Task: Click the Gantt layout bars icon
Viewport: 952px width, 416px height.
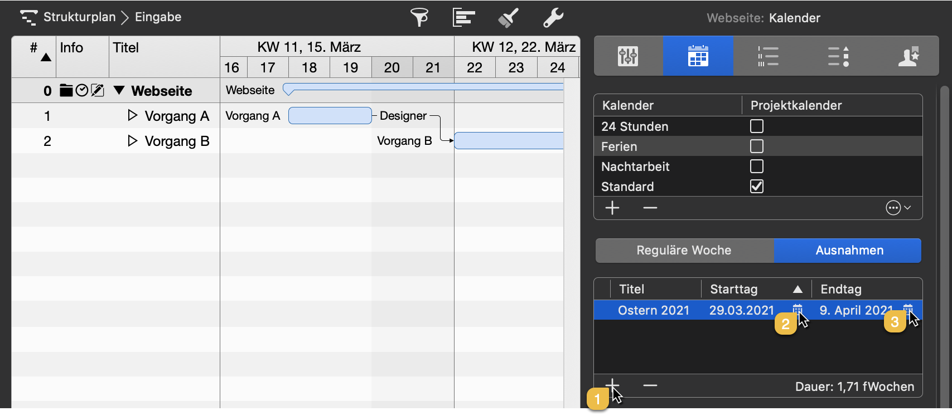Action: tap(463, 17)
